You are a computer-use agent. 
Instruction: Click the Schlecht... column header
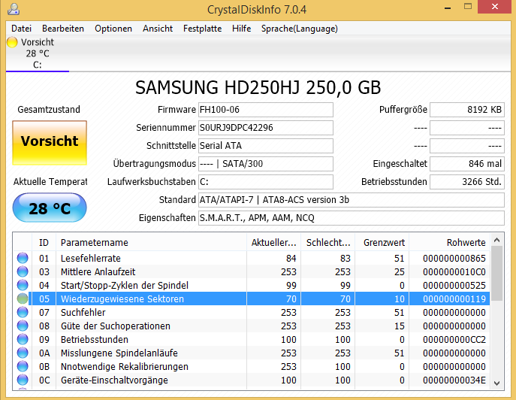click(x=327, y=243)
